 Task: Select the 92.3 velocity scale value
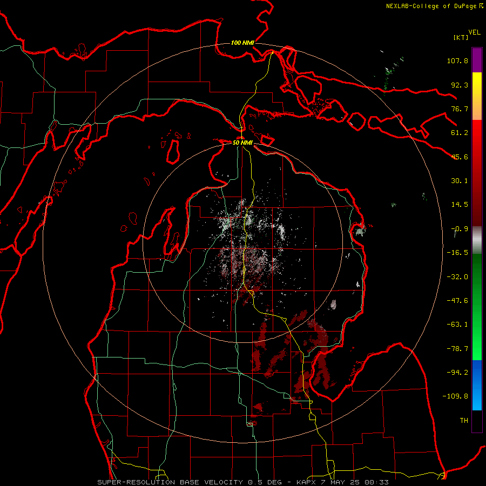460,85
